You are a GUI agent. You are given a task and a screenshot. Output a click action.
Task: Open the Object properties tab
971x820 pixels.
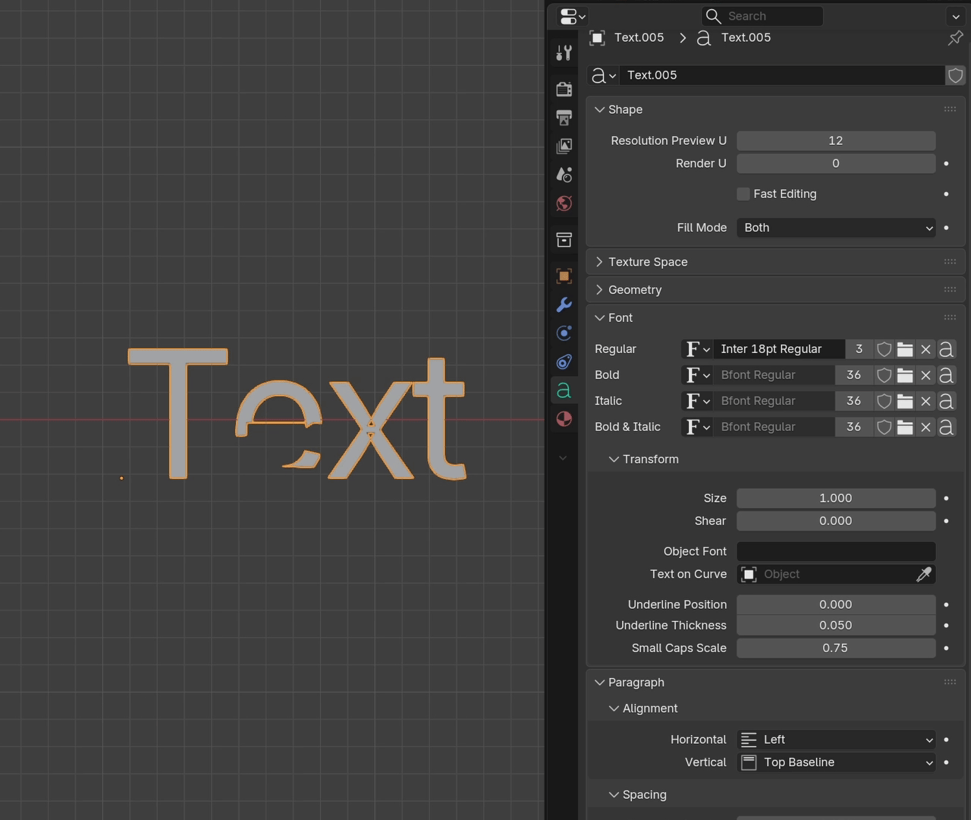(x=564, y=276)
